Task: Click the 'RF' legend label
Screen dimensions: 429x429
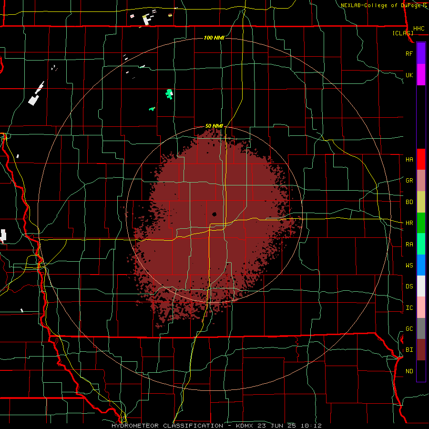Action: tap(409, 53)
